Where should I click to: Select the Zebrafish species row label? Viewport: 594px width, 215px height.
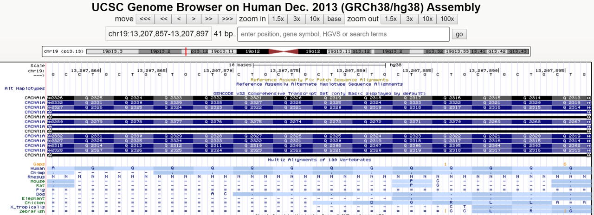[32, 211]
